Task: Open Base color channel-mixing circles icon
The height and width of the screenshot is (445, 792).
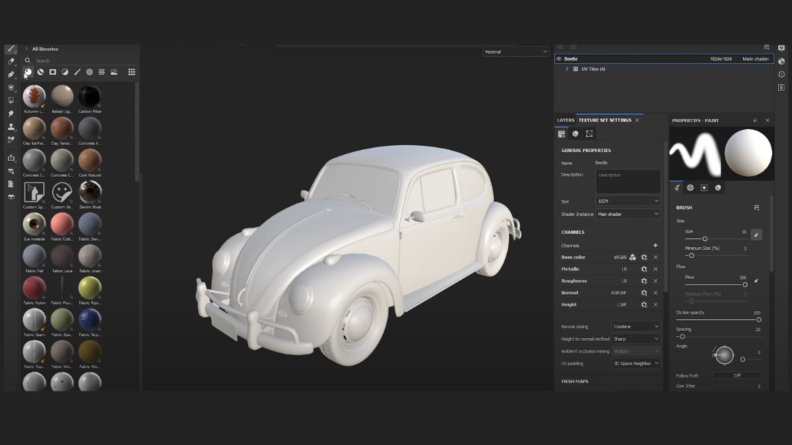Action: pos(633,257)
